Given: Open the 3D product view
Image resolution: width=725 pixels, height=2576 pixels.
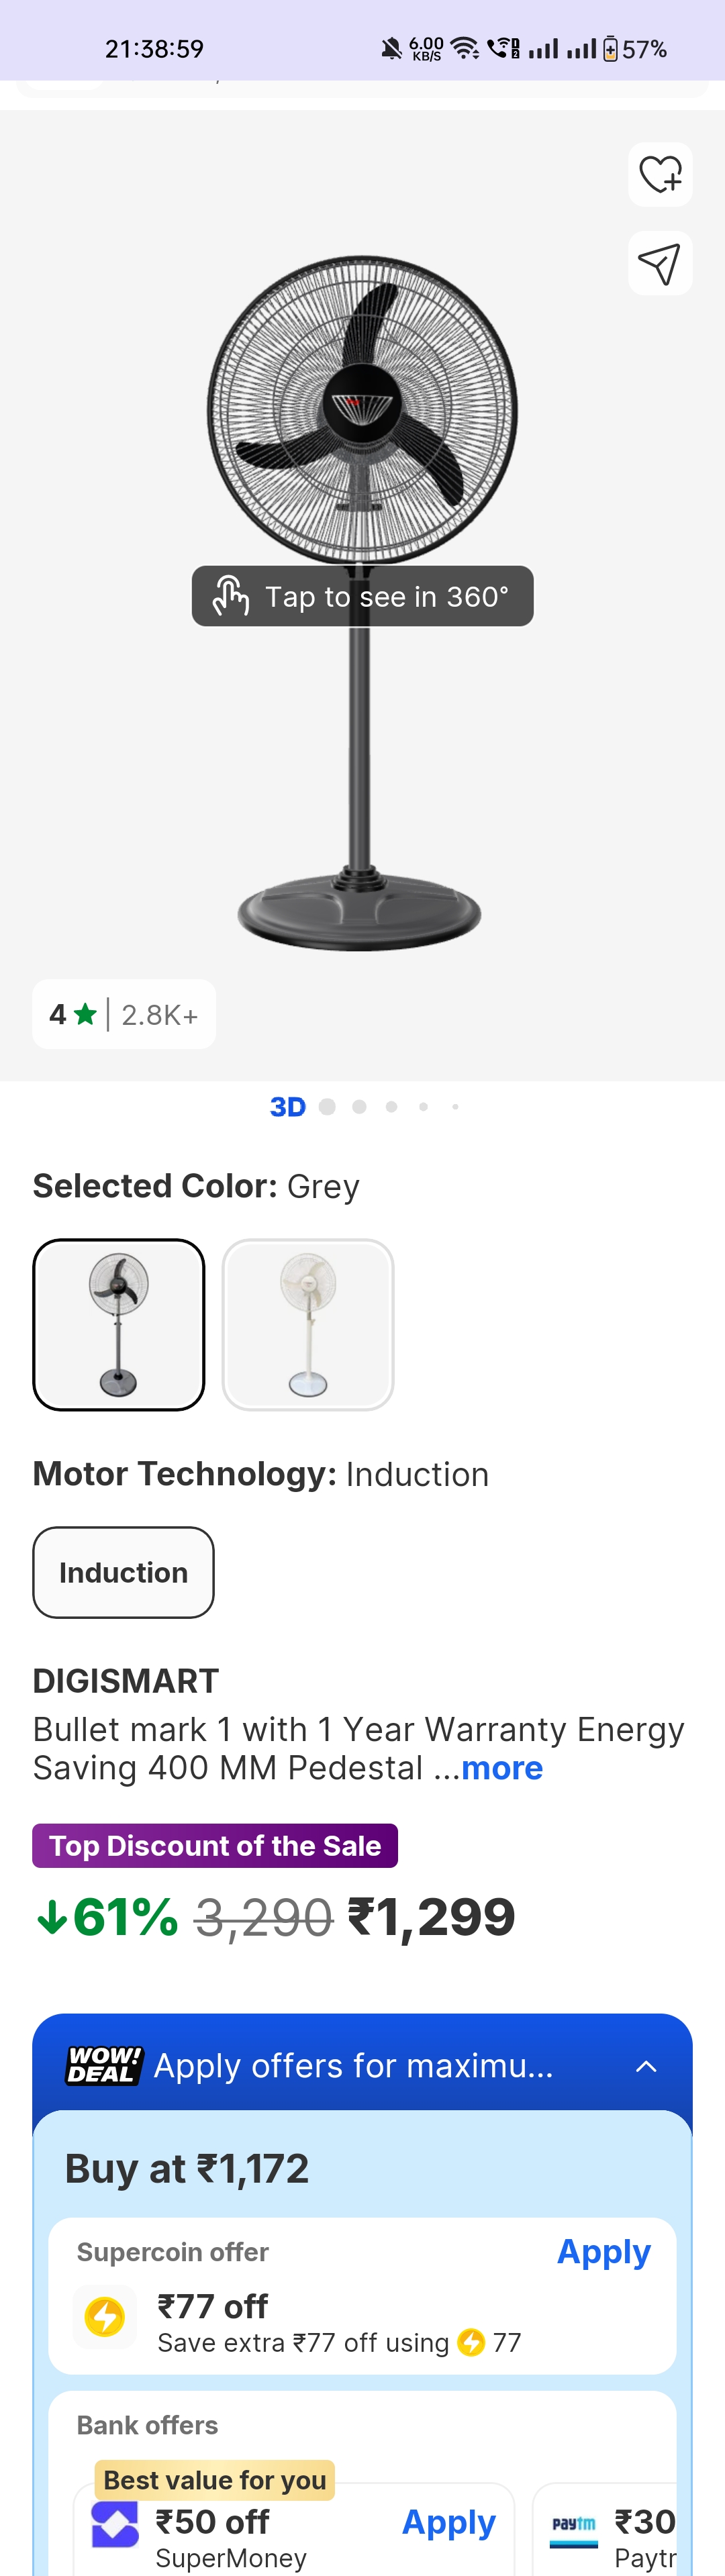Looking at the screenshot, I should 289,1107.
